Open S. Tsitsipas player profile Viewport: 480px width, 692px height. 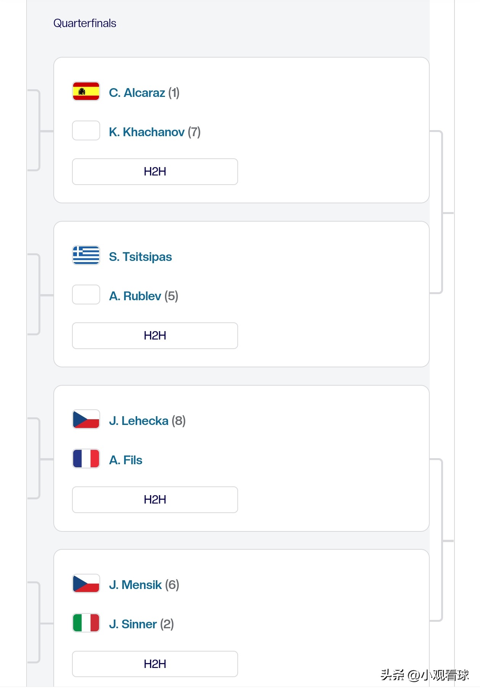[140, 257]
